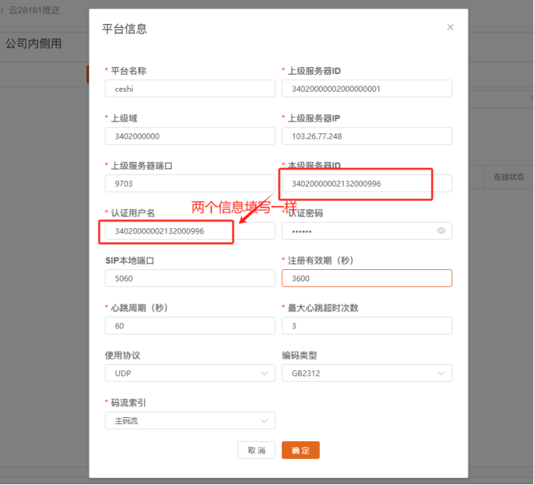This screenshot has height=485, width=534.
Task: Open the 码流索引 dropdown showing 主码流
Action: click(190, 420)
